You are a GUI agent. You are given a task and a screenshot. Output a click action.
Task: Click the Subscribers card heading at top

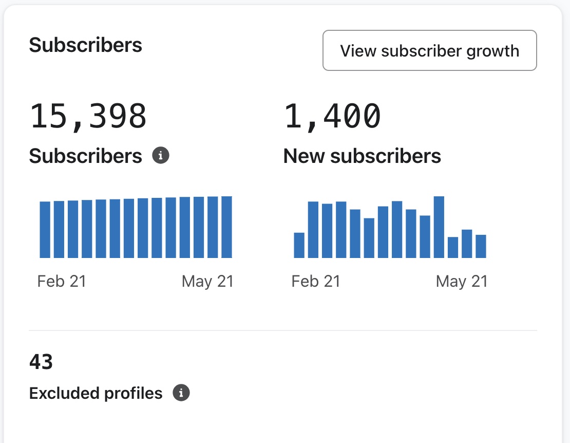coord(85,45)
